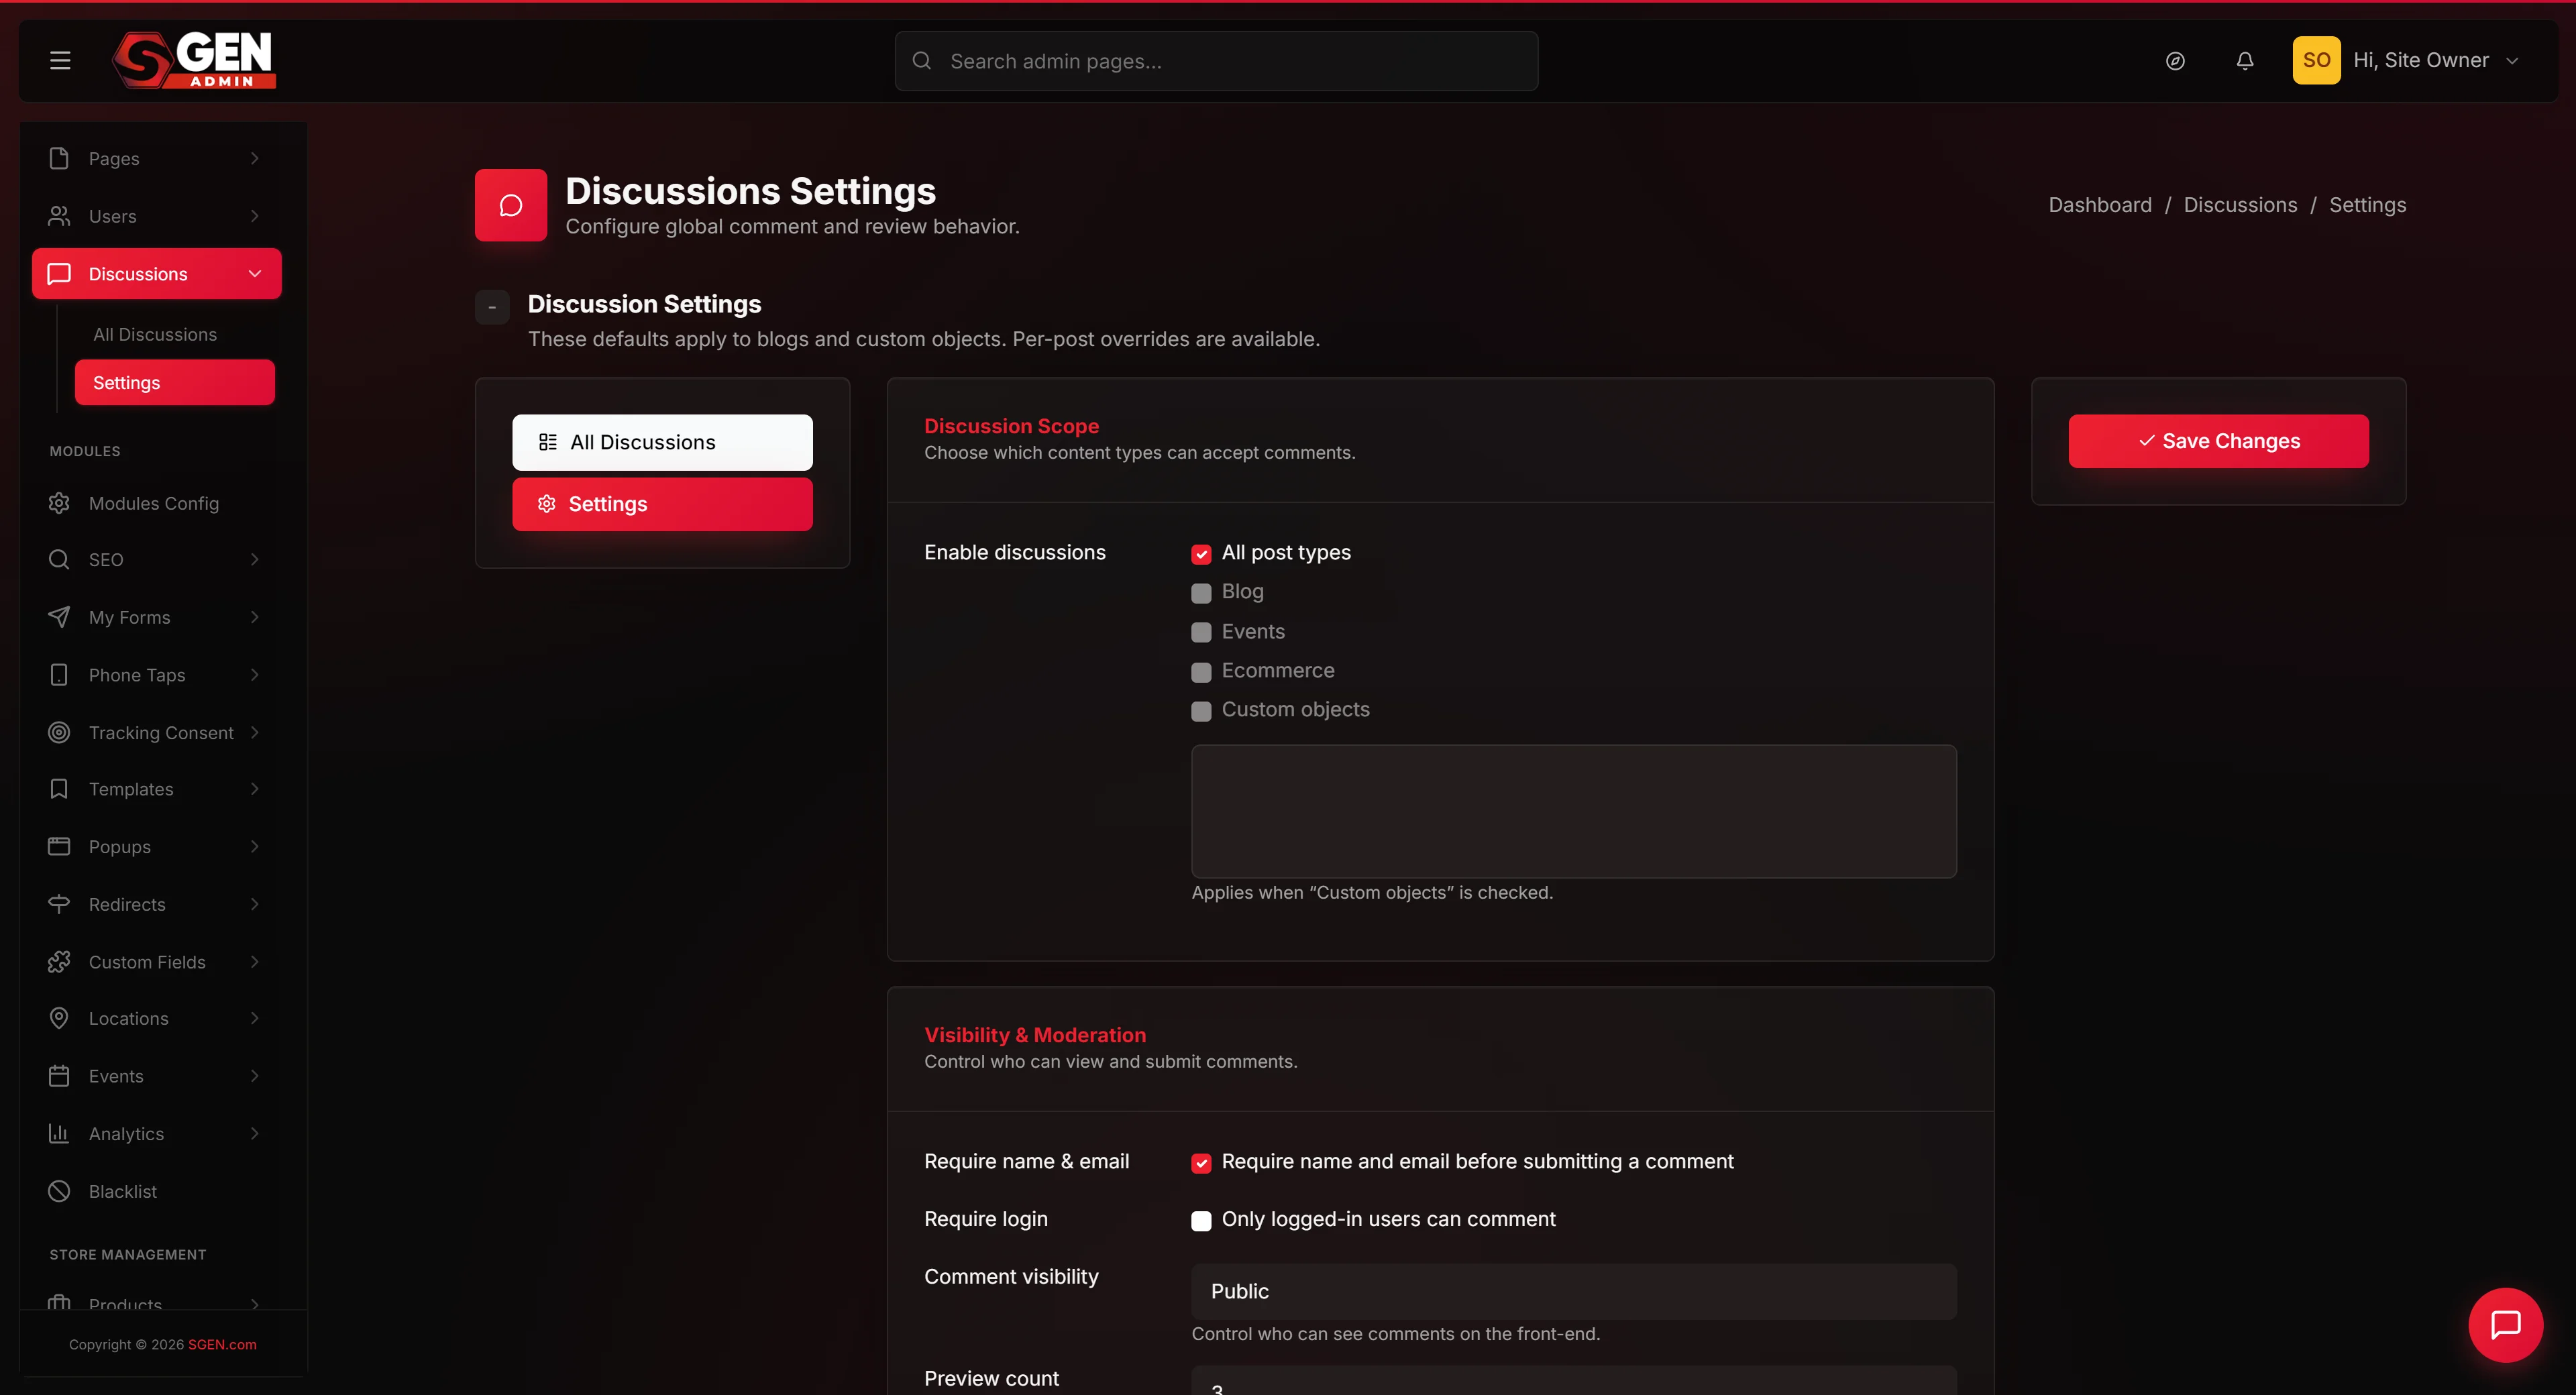Expand the SEO sidebar chevron
The width and height of the screenshot is (2576, 1395).
(x=255, y=559)
